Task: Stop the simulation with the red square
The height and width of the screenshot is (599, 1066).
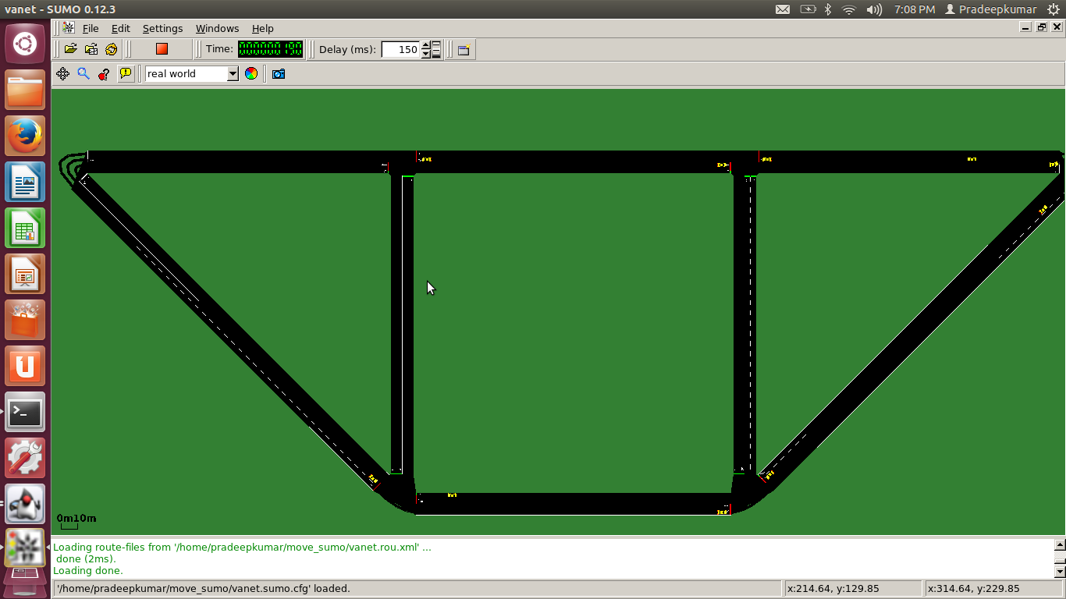Action: (x=162, y=49)
